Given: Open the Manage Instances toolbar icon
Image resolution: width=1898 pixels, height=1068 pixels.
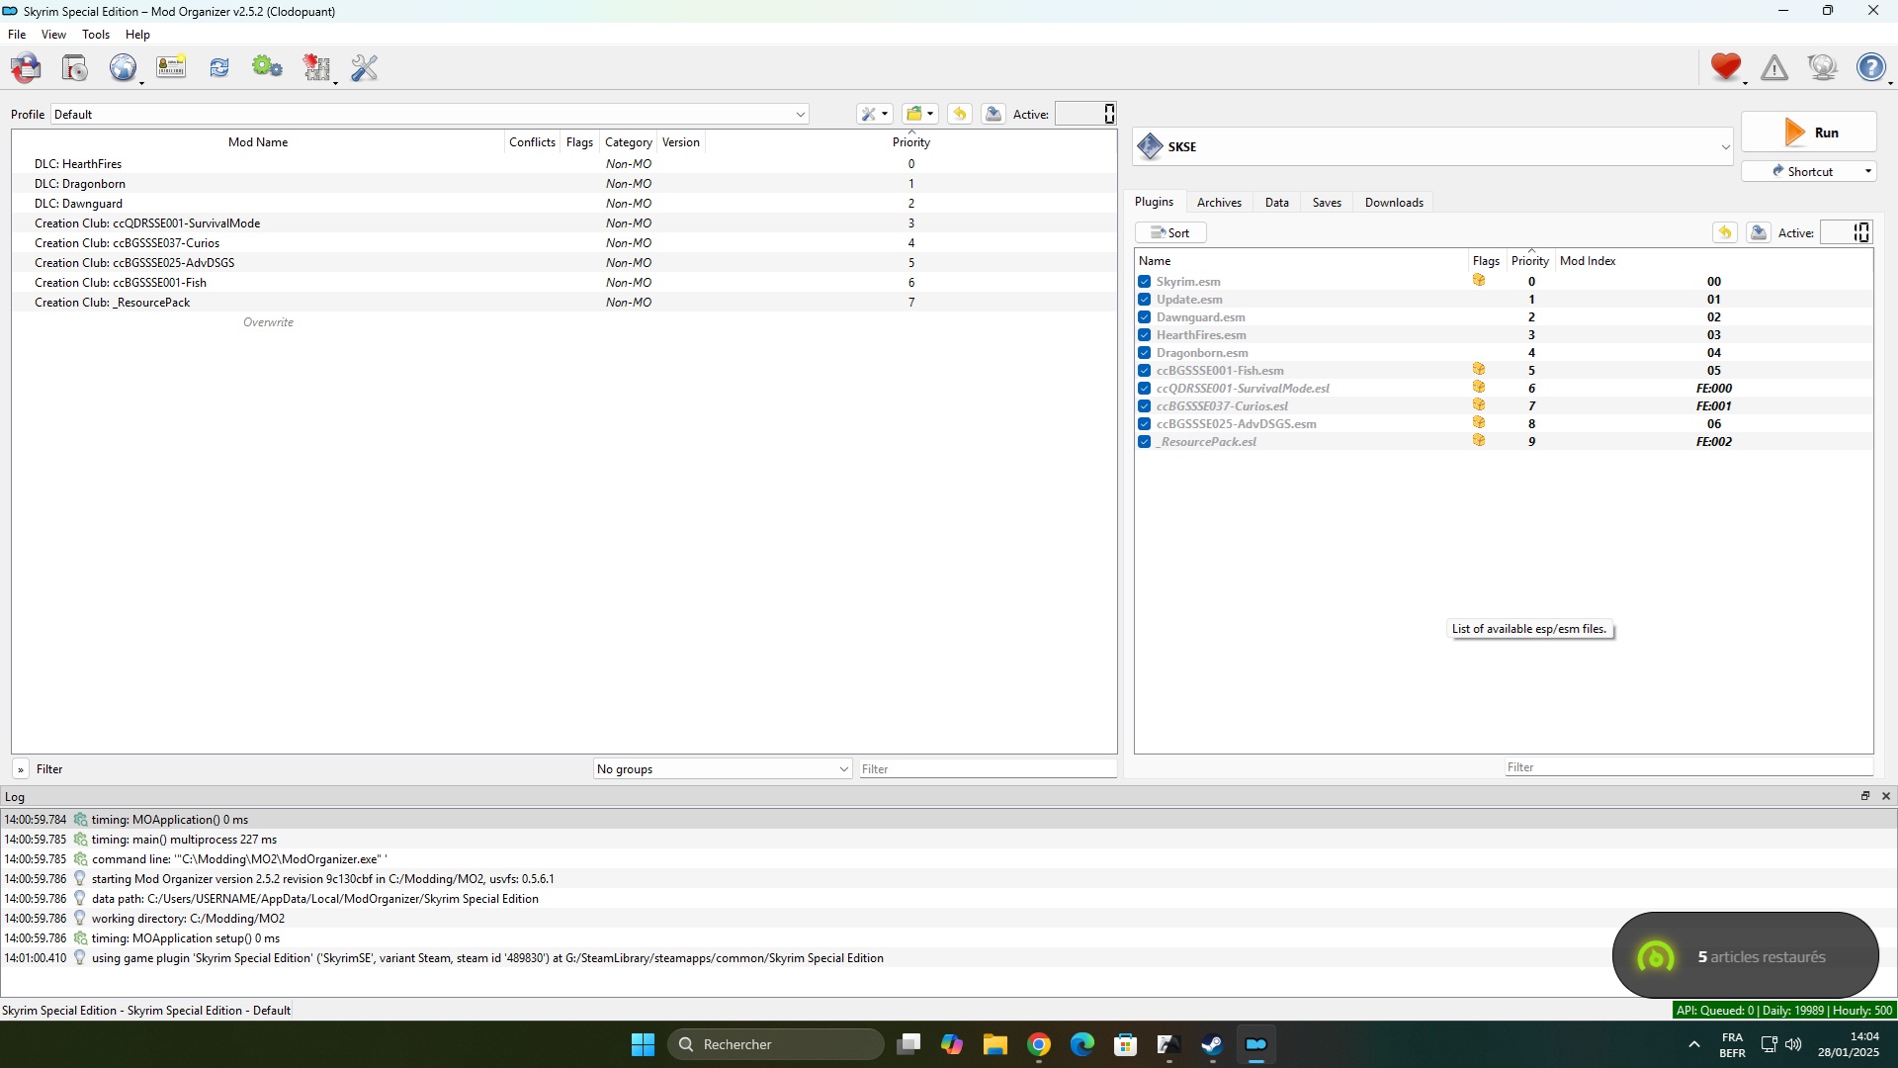Looking at the screenshot, I should coord(26,68).
